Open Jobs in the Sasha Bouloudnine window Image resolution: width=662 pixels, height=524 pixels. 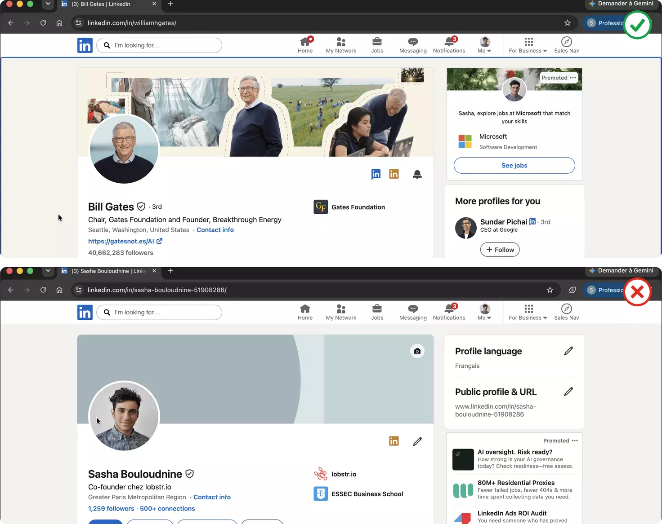(x=377, y=313)
